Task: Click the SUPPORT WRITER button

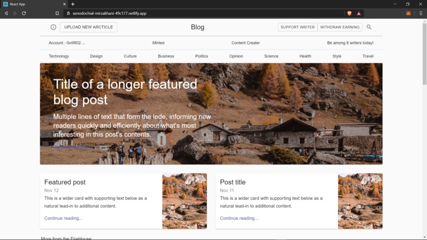Action: [297, 27]
